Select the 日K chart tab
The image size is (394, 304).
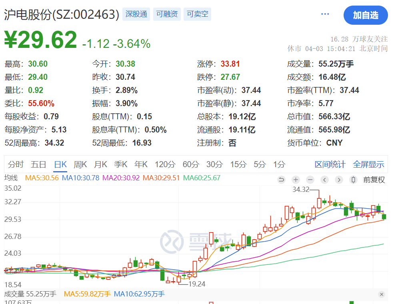pyautogui.click(x=60, y=164)
